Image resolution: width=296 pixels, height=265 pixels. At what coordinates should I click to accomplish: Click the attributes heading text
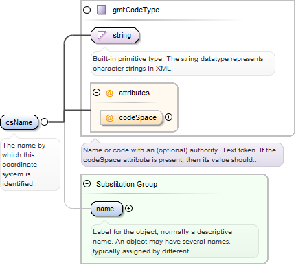[x=134, y=93]
